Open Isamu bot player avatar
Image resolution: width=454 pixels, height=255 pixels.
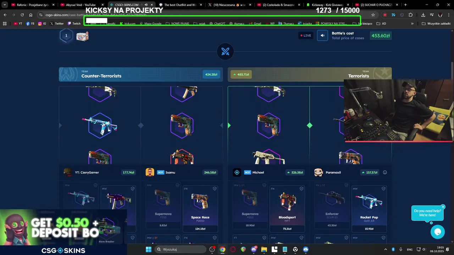150,172
